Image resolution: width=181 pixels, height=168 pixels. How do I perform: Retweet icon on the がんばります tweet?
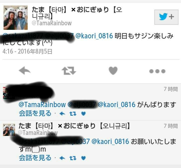tap(73, 114)
